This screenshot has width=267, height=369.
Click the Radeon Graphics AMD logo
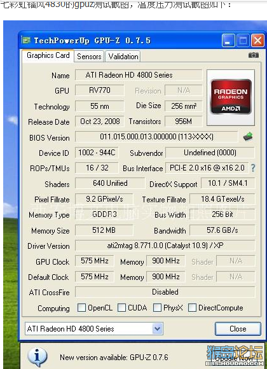point(231,97)
